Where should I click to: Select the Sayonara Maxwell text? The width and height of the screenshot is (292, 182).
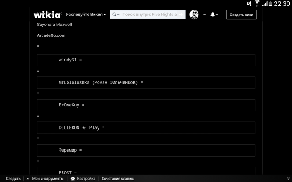[54, 25]
